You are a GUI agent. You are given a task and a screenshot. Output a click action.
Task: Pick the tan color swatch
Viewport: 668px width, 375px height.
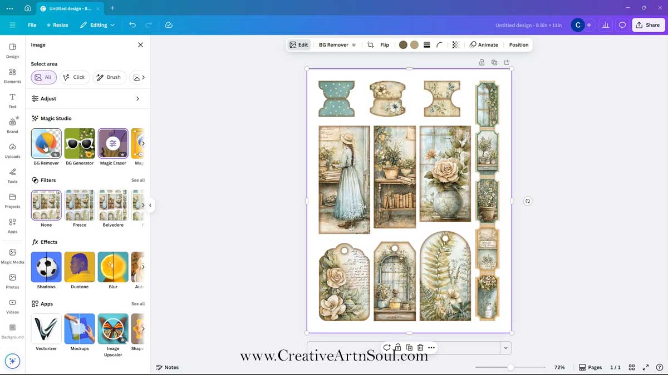pos(414,45)
